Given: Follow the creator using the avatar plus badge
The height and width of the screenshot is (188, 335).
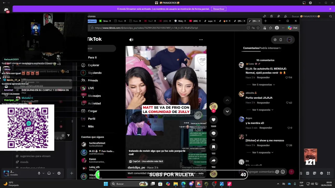Looking at the screenshot, I should point(214,111).
